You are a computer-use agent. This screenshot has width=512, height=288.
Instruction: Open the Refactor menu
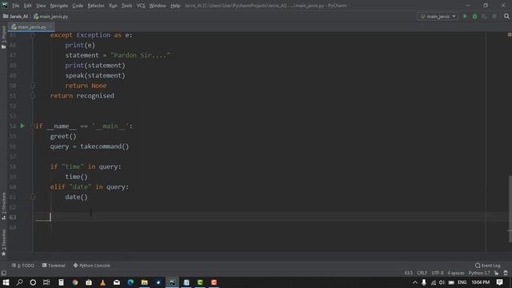[x=96, y=6]
